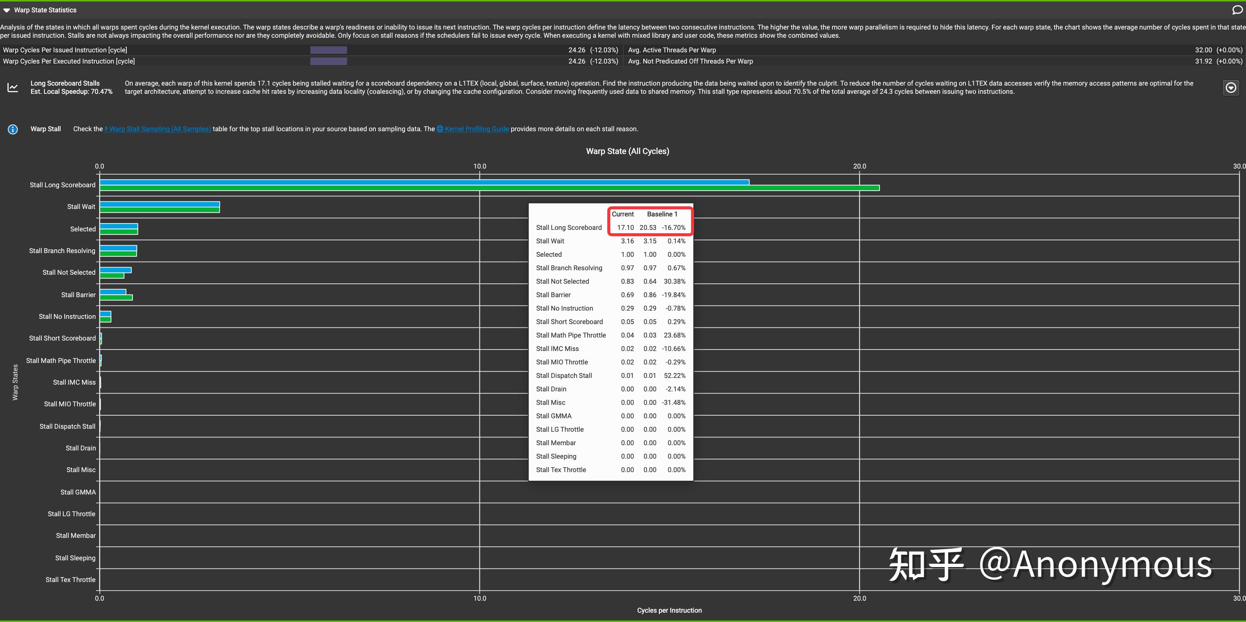Click the globe icon before Kernel Profiling Guide
Screen dimensions: 1246x622
440,129
